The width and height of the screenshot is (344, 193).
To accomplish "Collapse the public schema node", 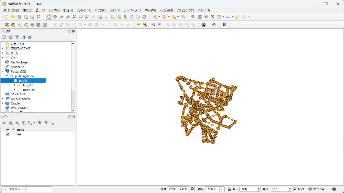I will pyautogui.click(x=11, y=80).
